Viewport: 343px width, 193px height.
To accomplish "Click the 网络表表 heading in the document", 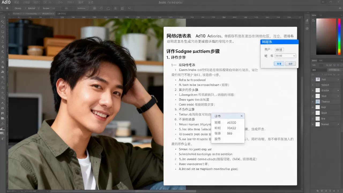I will click(x=179, y=36).
